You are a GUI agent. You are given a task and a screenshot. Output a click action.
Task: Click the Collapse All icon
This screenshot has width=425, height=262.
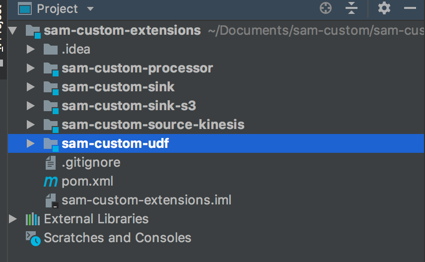[352, 8]
